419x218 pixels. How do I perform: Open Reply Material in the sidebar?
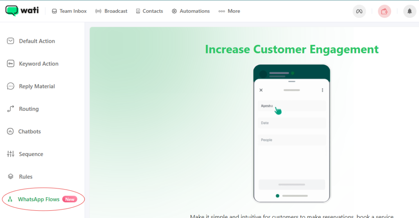click(31, 86)
